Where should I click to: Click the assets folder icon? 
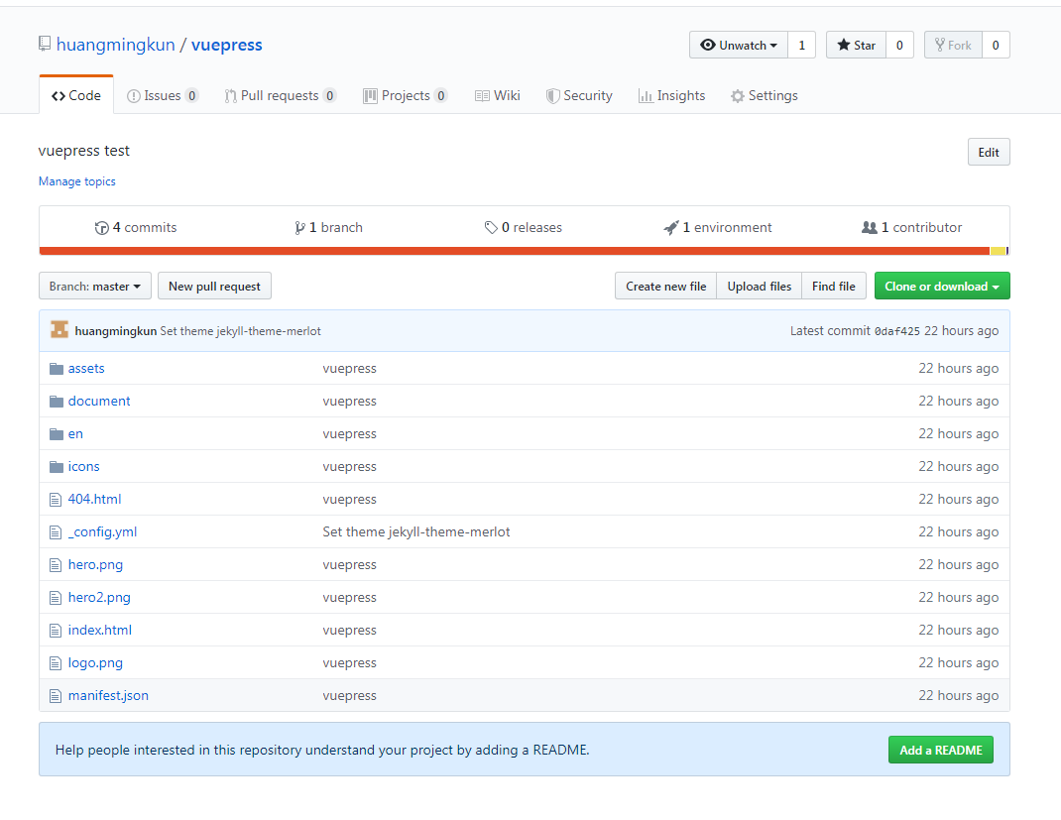56,368
